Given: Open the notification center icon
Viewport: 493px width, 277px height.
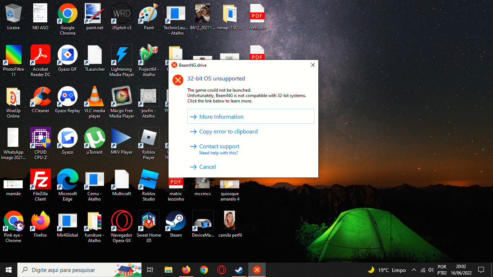Looking at the screenshot, I should click(481, 270).
